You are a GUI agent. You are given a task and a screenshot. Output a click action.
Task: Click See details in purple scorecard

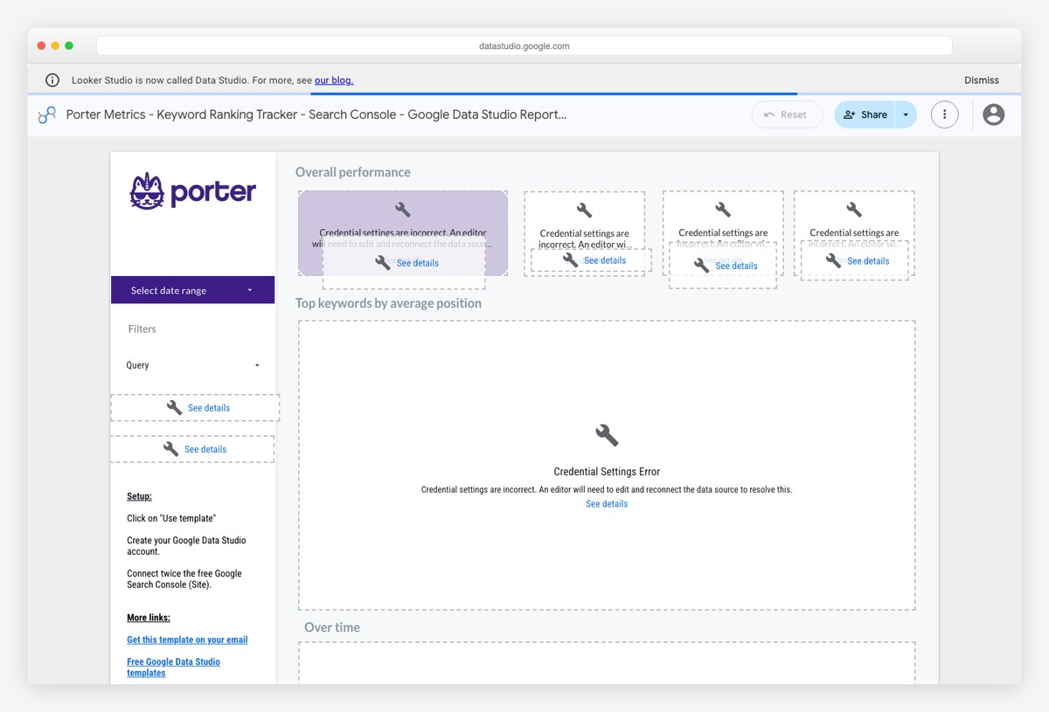(418, 263)
